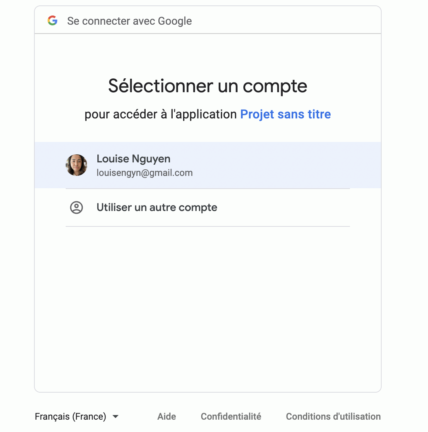Screen dimensions: 428x432
Task: Click Louise Nguyen's profile photo
Action: 76,165
